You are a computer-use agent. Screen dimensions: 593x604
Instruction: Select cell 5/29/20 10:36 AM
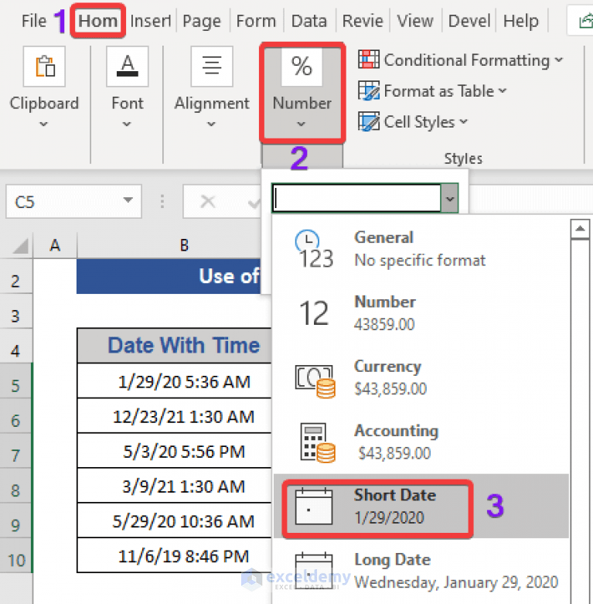pyautogui.click(x=175, y=520)
